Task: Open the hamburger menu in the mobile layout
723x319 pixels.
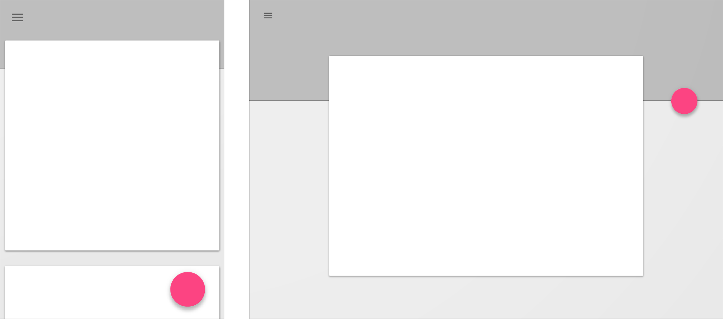Action: pyautogui.click(x=17, y=17)
